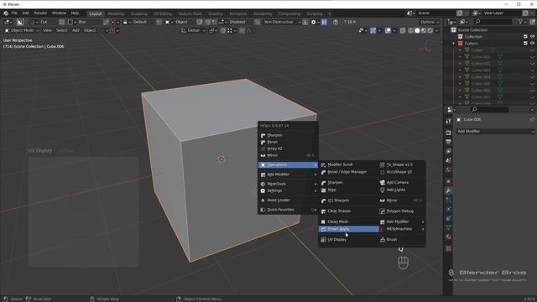Open the viewport Select menu
537x302 pixels.
[x=61, y=30]
